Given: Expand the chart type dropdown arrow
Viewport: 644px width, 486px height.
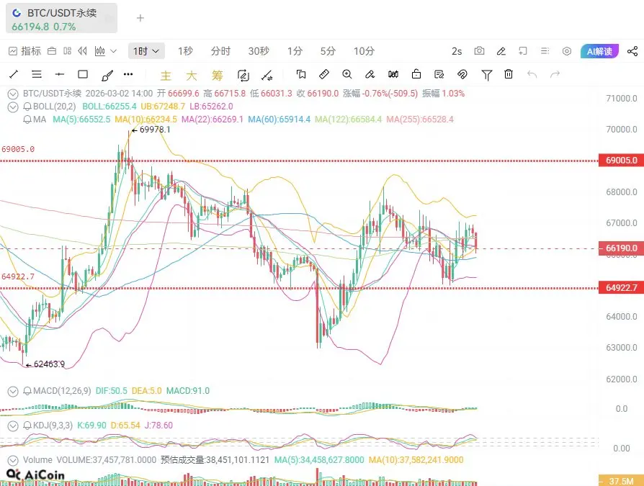Looking at the screenshot, I should point(114,51).
